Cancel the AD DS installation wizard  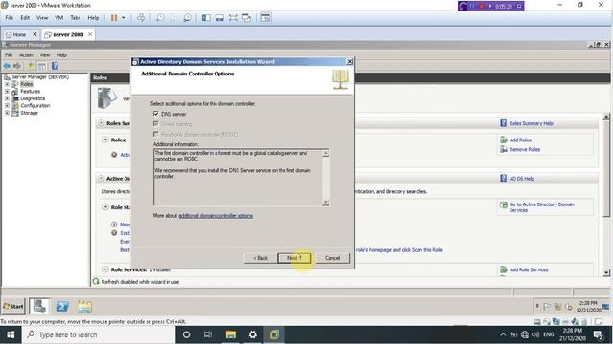point(332,258)
